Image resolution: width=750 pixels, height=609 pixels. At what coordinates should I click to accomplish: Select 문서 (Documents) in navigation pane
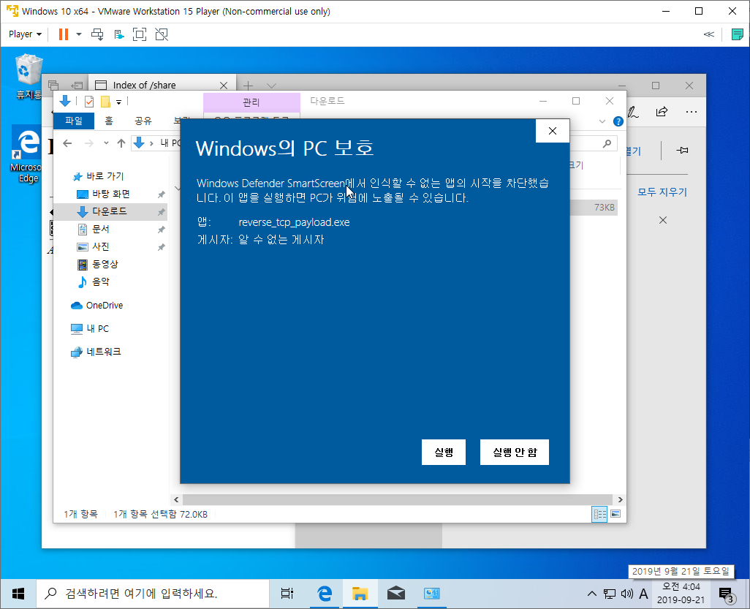tap(100, 229)
